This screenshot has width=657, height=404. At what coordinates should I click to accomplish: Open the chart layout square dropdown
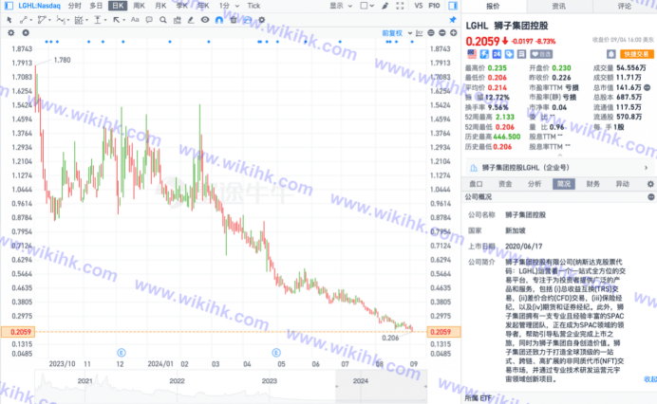[x=367, y=6]
